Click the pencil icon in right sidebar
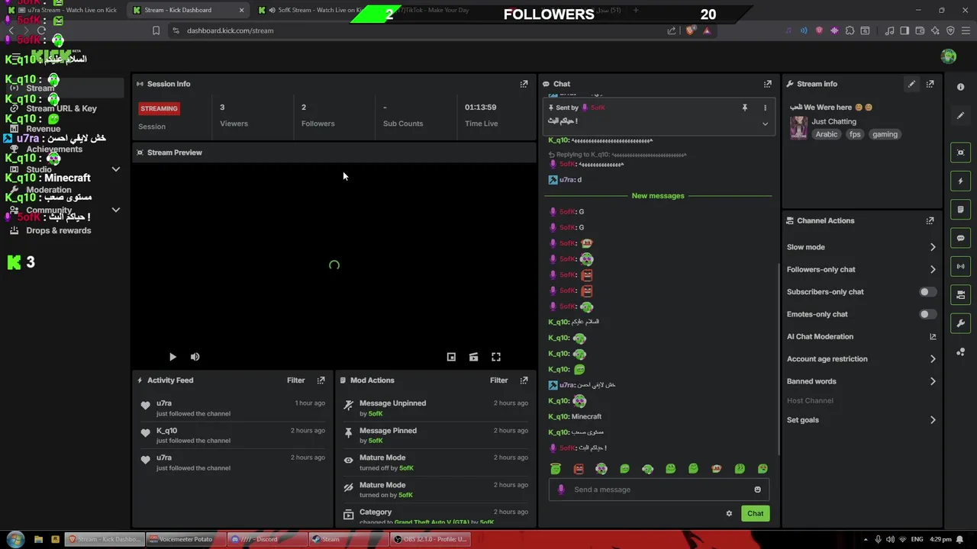 pyautogui.click(x=960, y=116)
